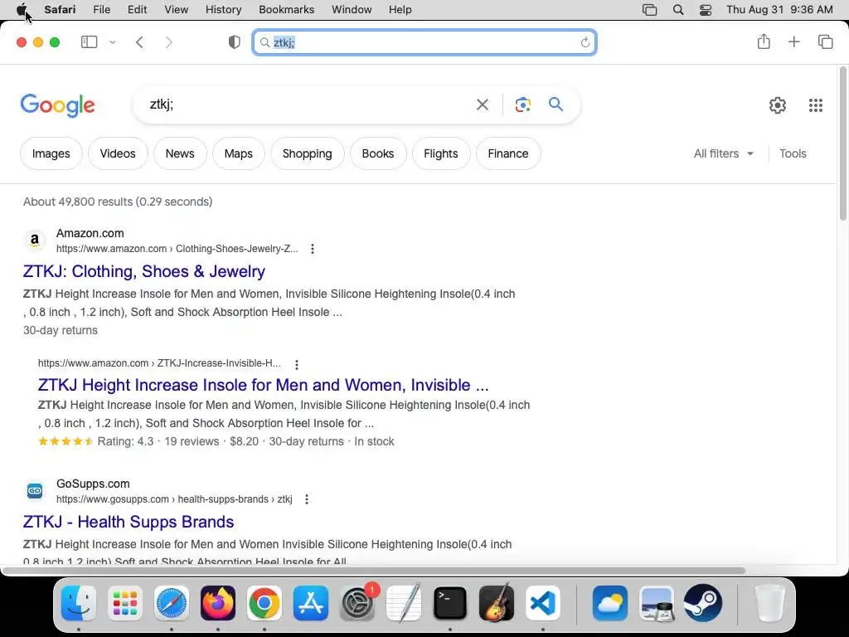Image resolution: width=849 pixels, height=637 pixels.
Task: Open options dots for GoSupps.com result
Action: pyautogui.click(x=307, y=498)
